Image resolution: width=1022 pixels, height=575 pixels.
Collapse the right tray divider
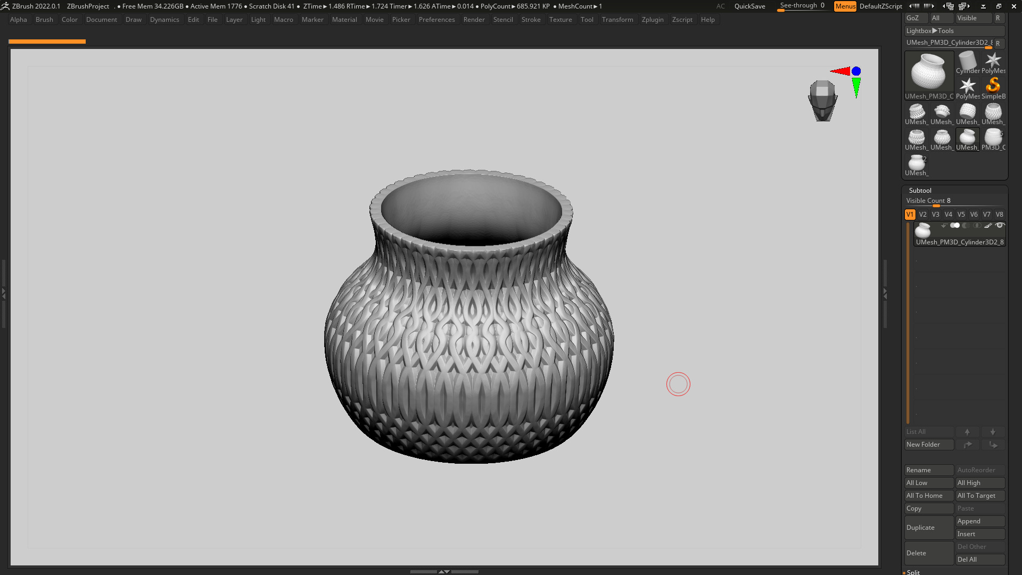pos(885,293)
